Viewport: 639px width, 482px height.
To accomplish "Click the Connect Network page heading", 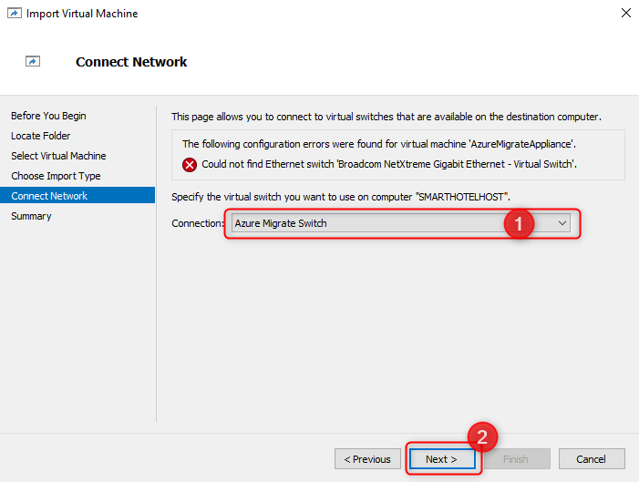I will pyautogui.click(x=131, y=62).
